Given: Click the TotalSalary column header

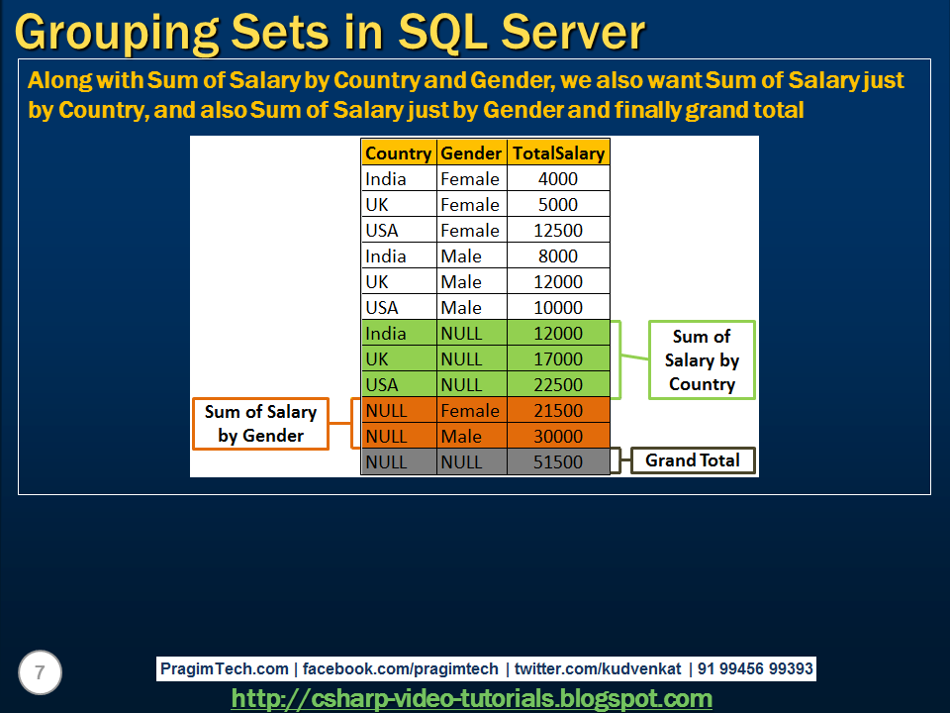Looking at the screenshot, I should pyautogui.click(x=557, y=153).
